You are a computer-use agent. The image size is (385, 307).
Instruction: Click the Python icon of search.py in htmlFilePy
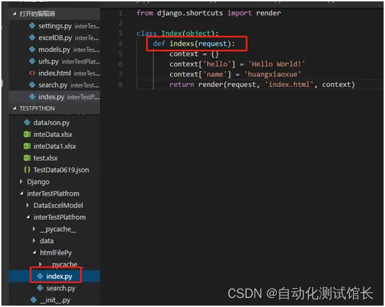[40, 288]
